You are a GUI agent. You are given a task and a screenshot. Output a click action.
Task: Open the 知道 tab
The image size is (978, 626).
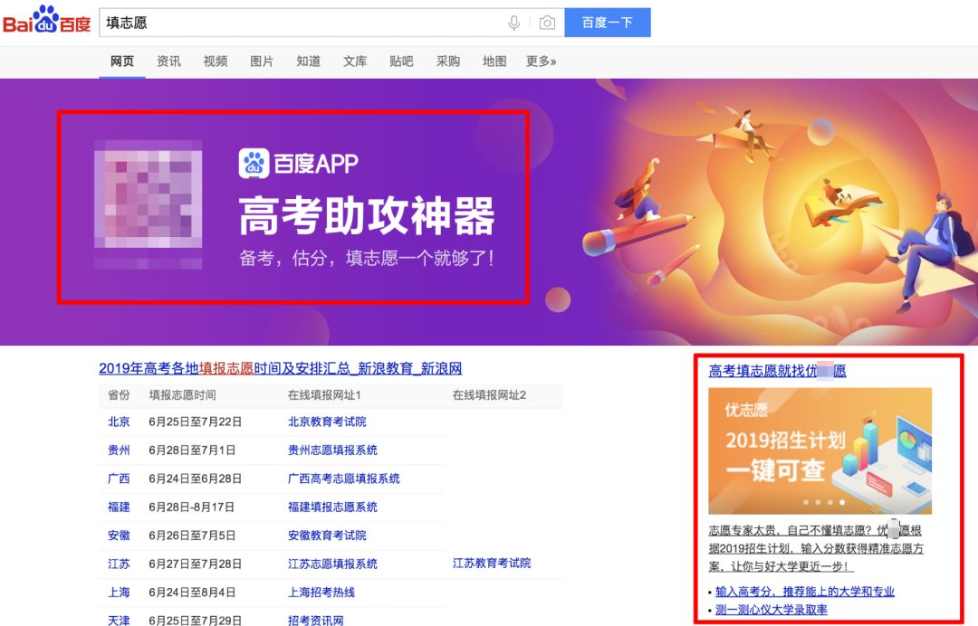coord(308,61)
